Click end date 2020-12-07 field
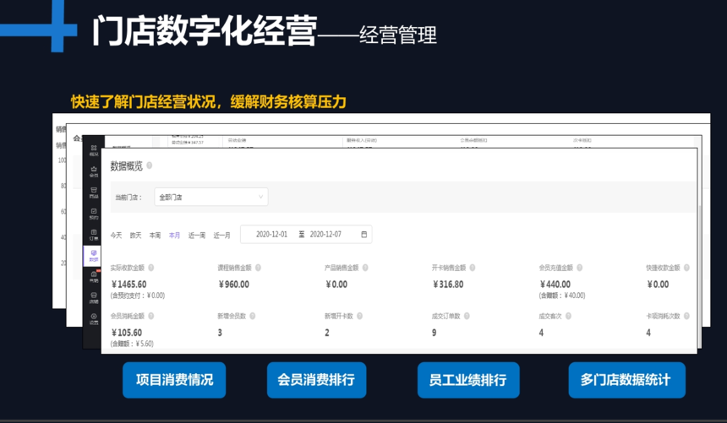 click(325, 235)
